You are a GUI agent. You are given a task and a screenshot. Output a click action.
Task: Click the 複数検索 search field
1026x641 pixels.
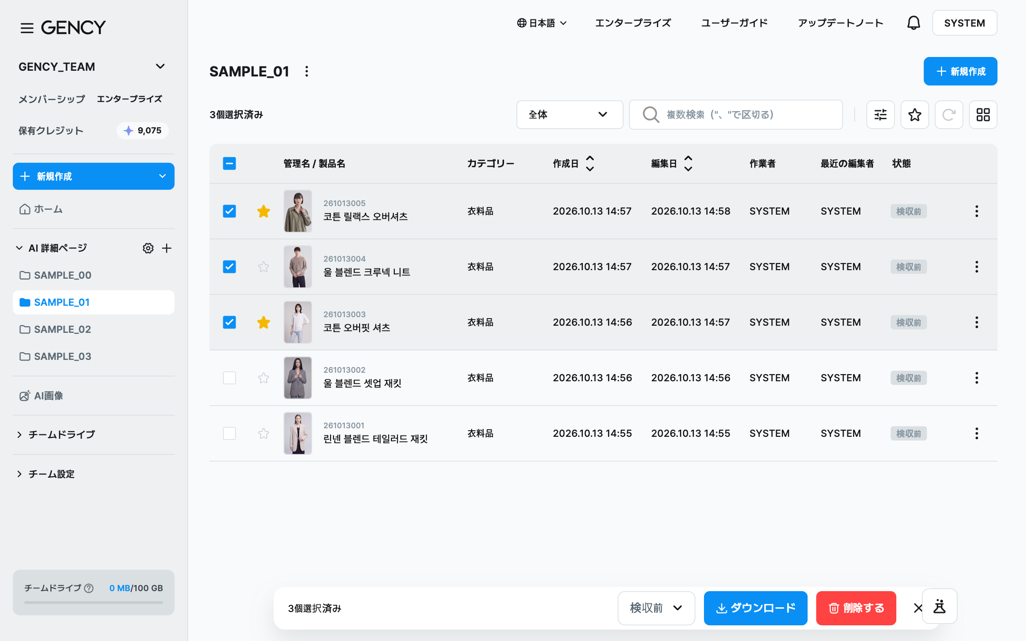(x=736, y=114)
